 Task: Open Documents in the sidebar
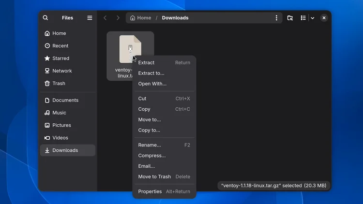[68, 100]
